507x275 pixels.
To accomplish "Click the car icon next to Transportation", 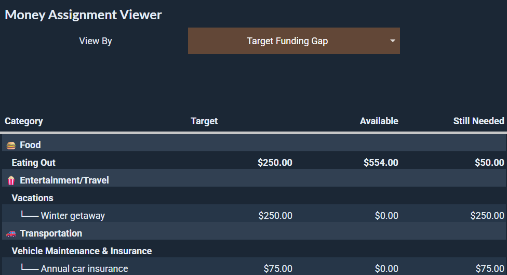I will tap(11, 233).
